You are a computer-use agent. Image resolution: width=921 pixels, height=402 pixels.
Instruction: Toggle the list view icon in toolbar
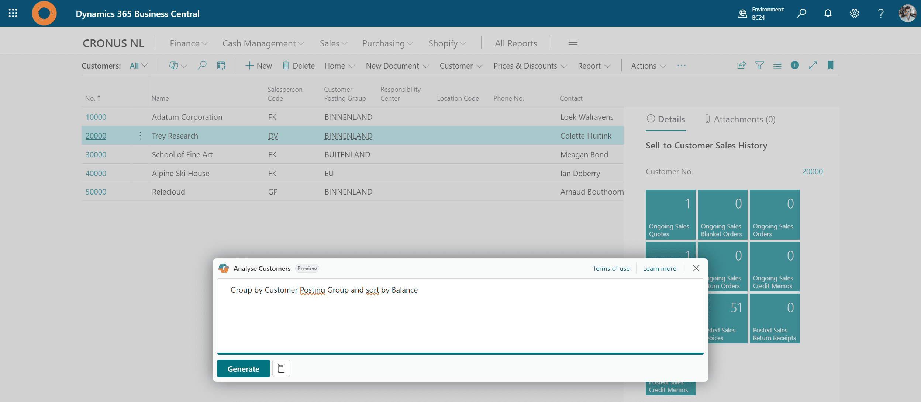pos(777,65)
